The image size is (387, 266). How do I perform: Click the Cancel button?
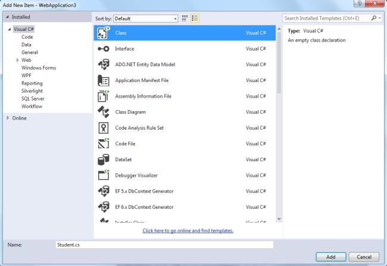364,257
